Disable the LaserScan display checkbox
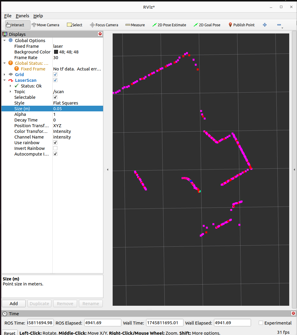297x335 pixels. point(55,80)
